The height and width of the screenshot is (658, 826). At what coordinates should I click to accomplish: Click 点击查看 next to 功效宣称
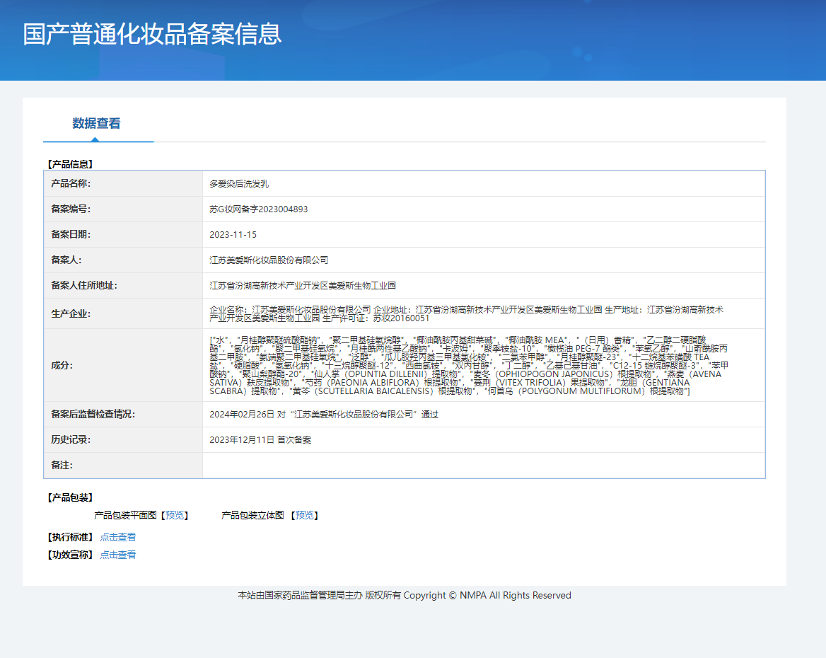(118, 555)
